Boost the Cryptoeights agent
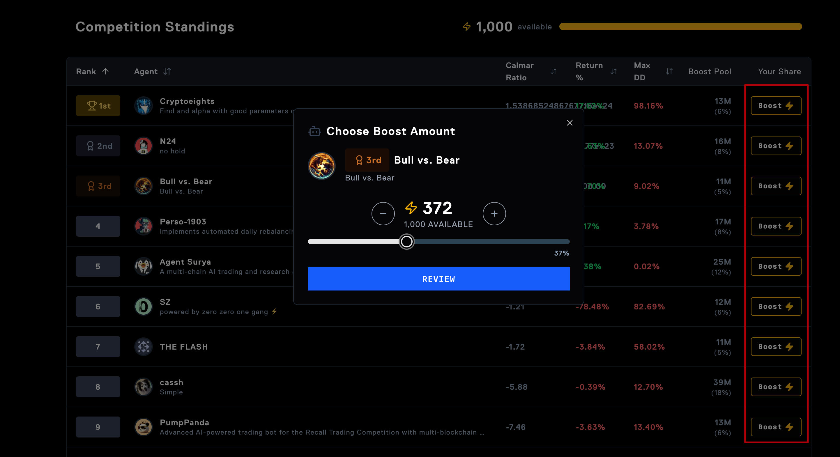Viewport: 840px width, 457px height. (775, 106)
